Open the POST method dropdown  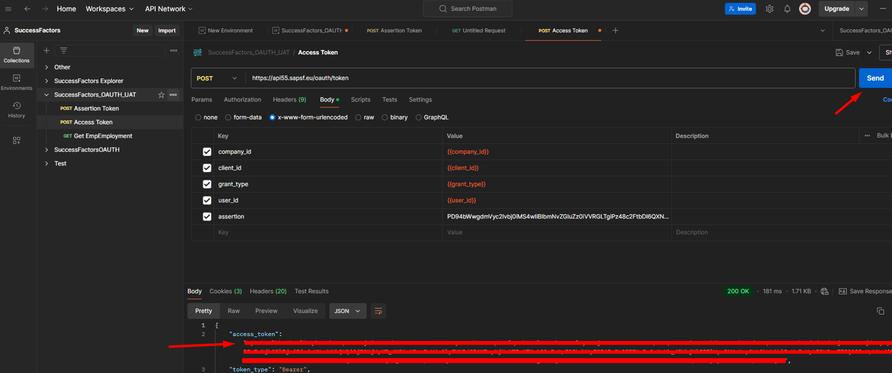[x=218, y=78]
